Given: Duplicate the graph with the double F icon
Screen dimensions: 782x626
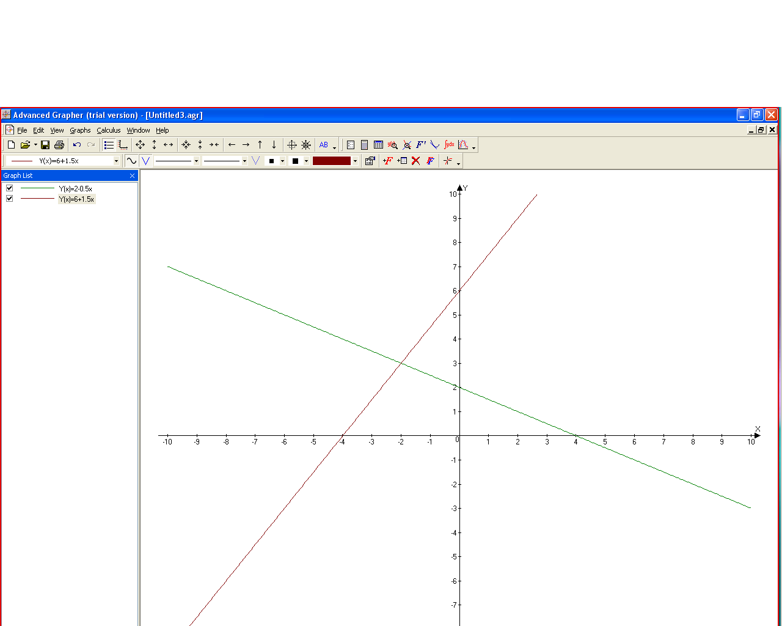Looking at the screenshot, I should [x=430, y=161].
